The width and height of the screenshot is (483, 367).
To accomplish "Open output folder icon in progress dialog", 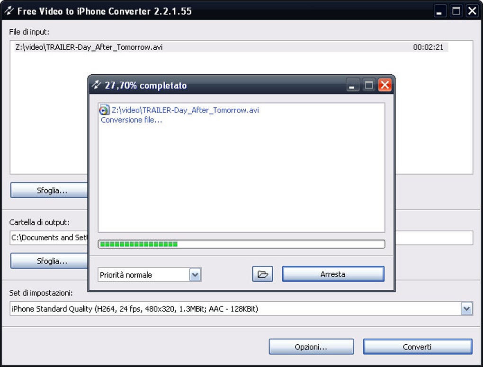I will [262, 274].
